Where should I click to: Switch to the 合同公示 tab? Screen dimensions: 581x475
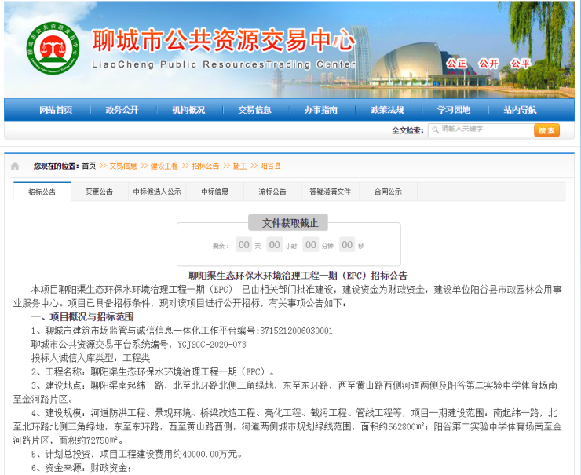pyautogui.click(x=387, y=192)
